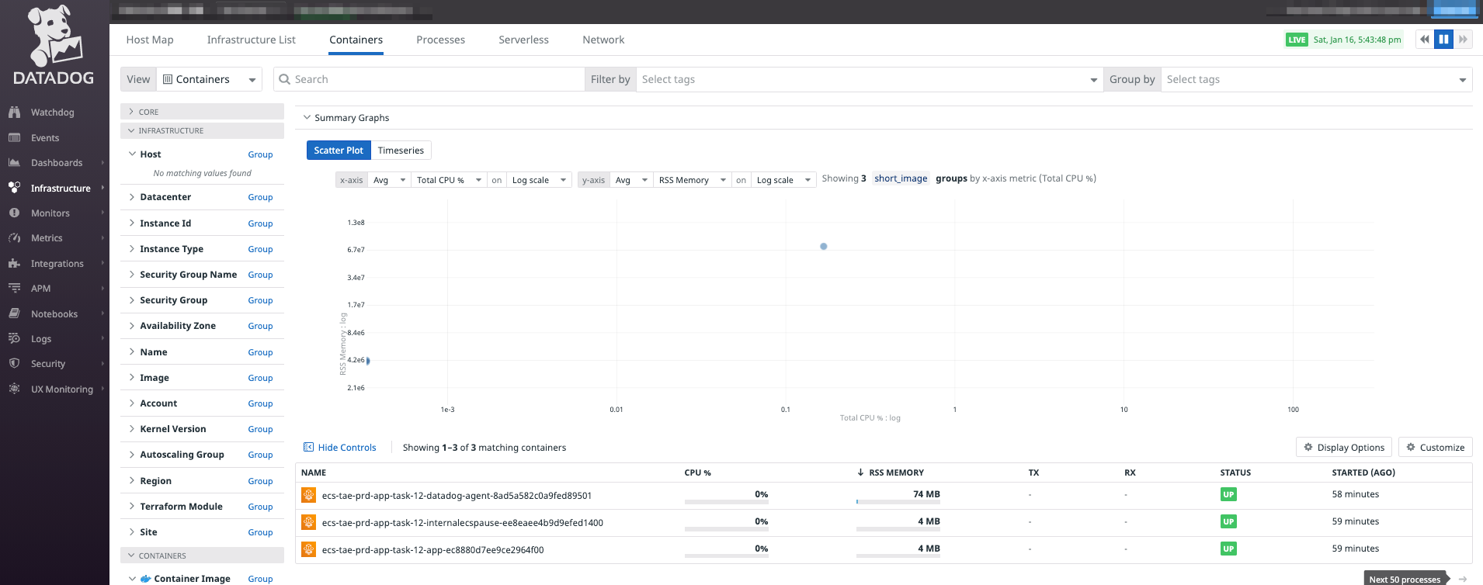Image resolution: width=1483 pixels, height=585 pixels.
Task: Switch to Host Map tab
Action: pyautogui.click(x=150, y=40)
